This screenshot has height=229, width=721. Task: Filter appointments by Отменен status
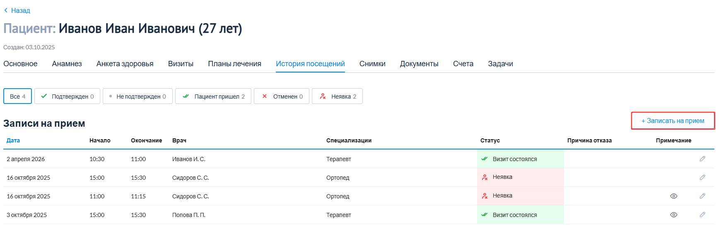(282, 96)
